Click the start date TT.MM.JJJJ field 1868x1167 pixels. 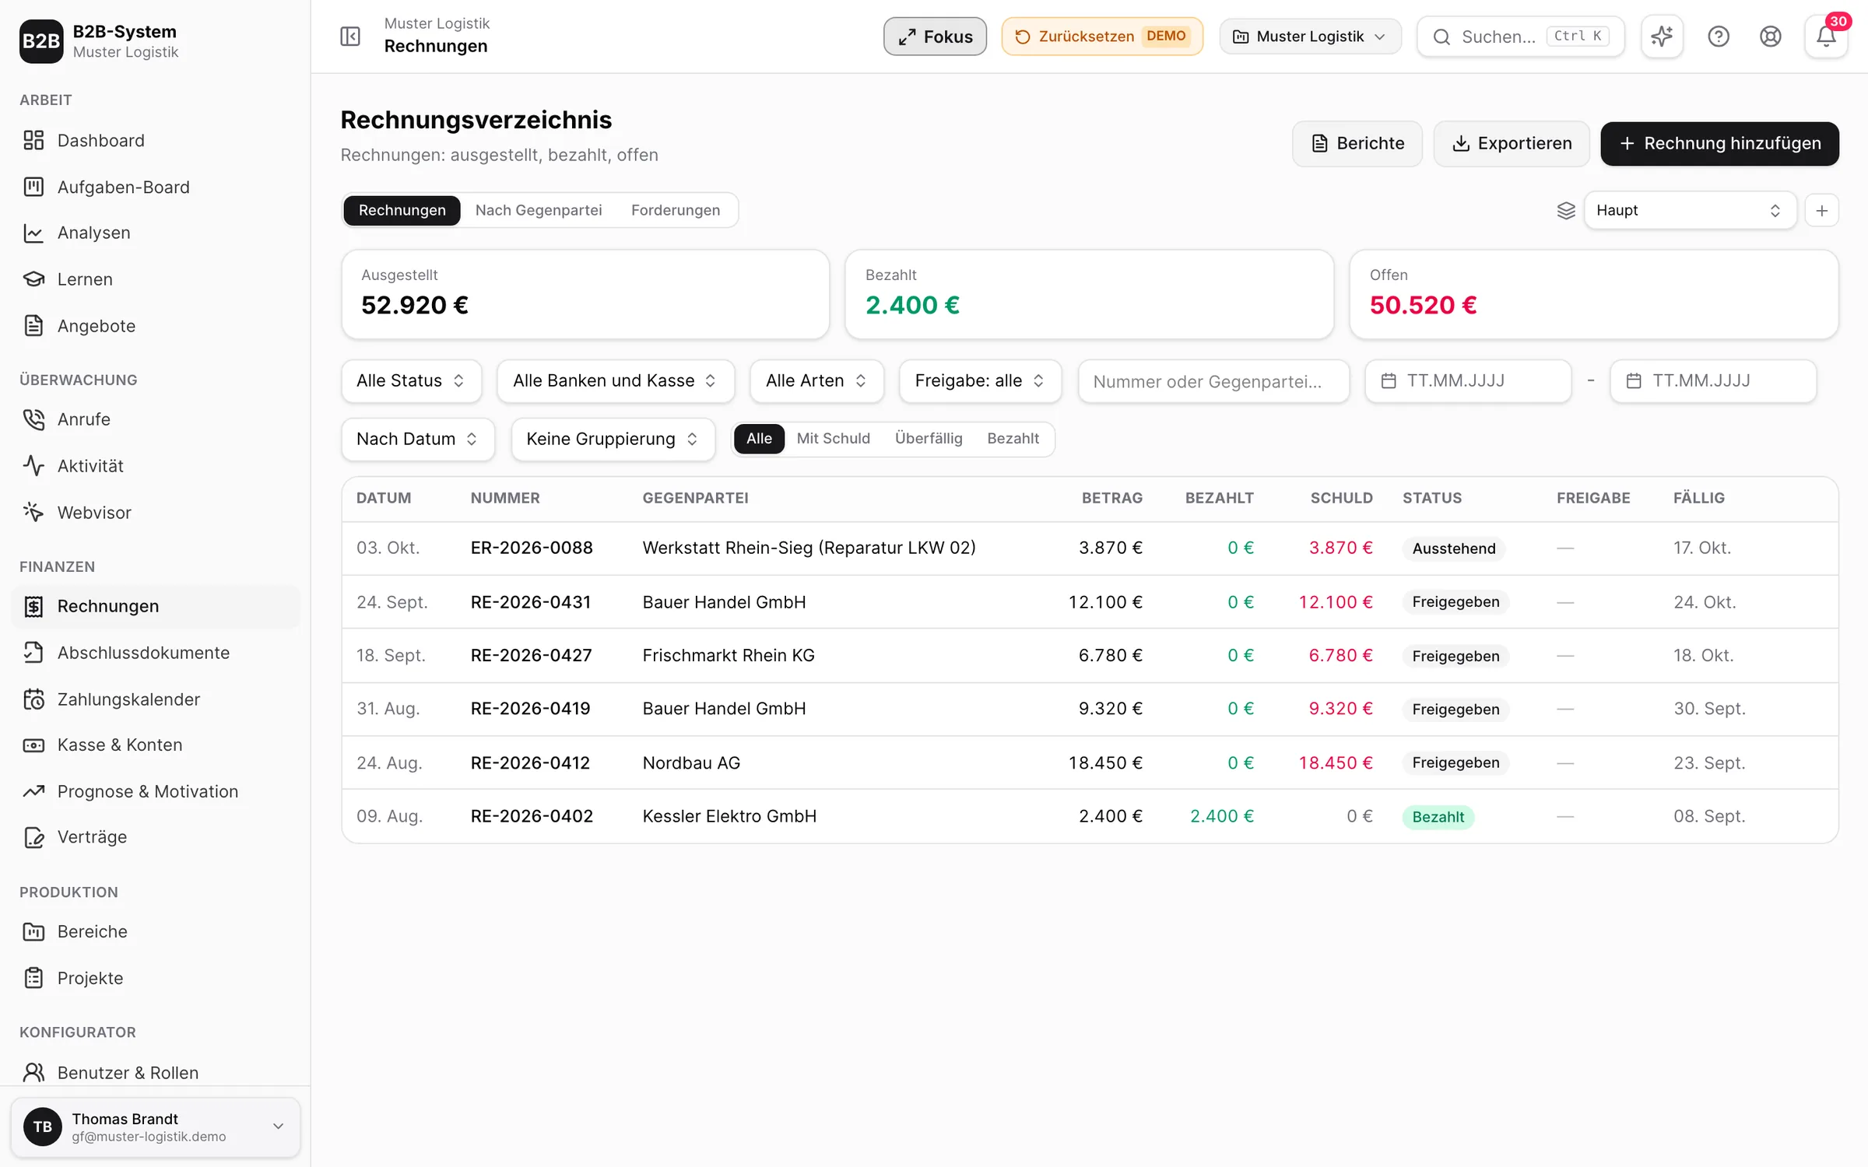pos(1468,381)
